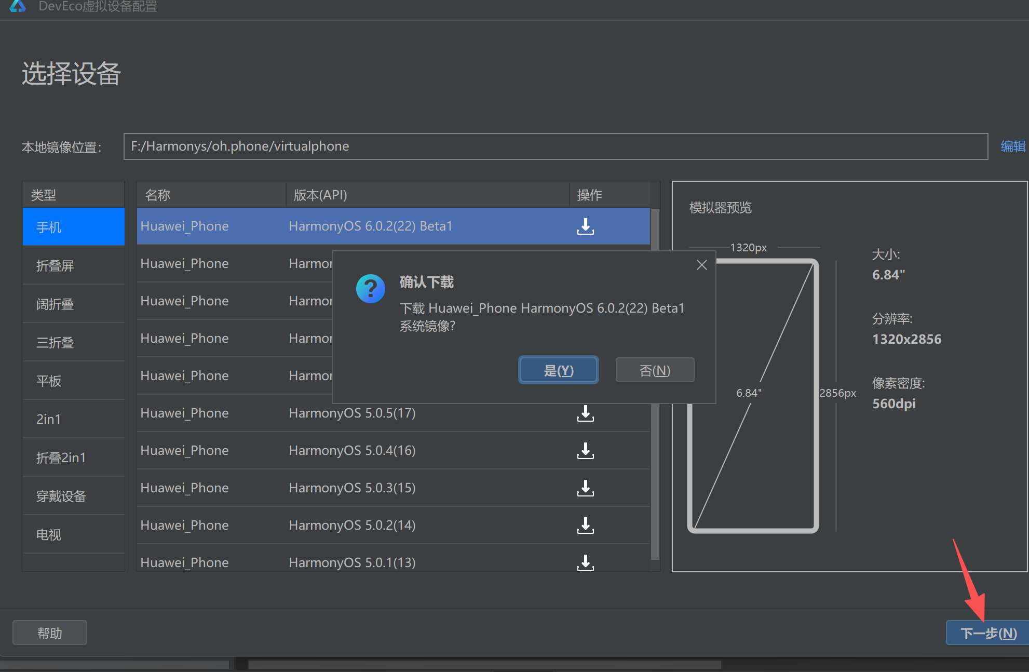Proceed with 下一步(N) button
Screen dimensions: 1029x672
pyautogui.click(x=987, y=633)
